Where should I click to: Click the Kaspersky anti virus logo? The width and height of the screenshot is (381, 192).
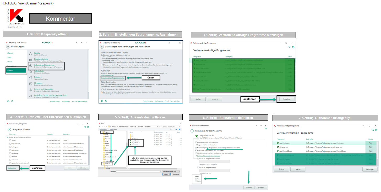[15, 17]
